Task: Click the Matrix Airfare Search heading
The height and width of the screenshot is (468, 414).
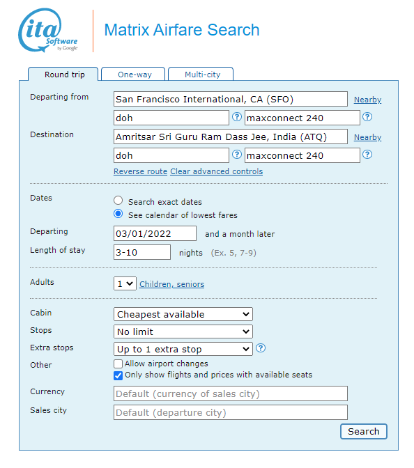Action: coord(182,30)
